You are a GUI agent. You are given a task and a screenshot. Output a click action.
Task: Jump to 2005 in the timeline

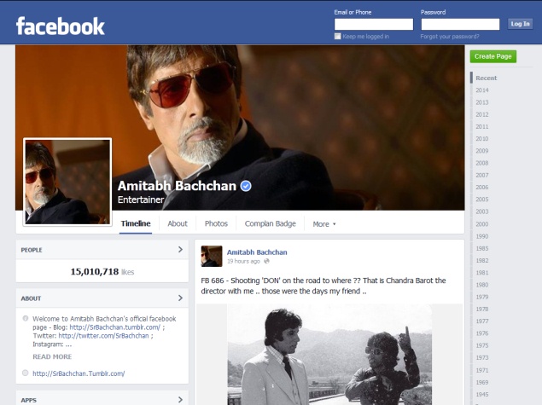click(x=482, y=200)
